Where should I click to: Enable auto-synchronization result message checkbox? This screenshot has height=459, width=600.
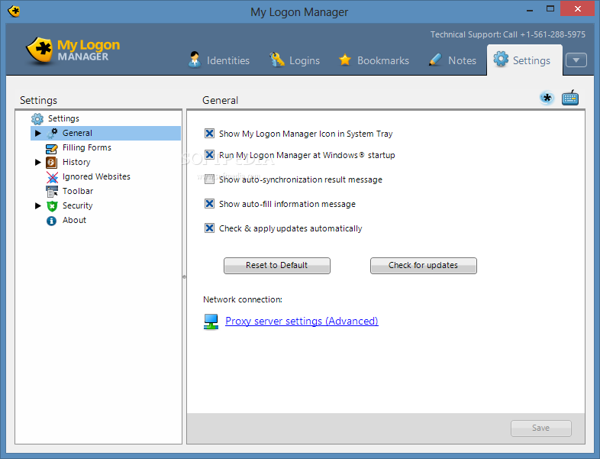tap(209, 179)
